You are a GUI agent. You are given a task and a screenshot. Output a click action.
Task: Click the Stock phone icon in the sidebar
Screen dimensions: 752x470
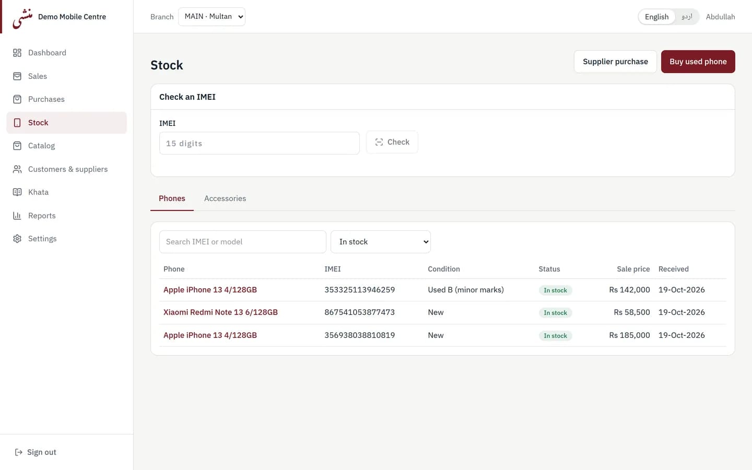tap(17, 123)
